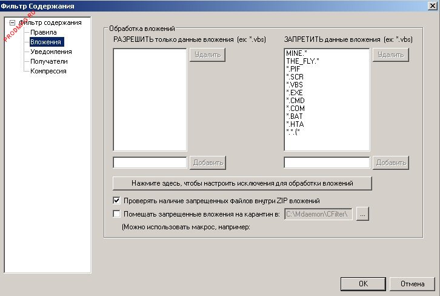
Task: Open Получатели tree item
Action: tap(48, 61)
